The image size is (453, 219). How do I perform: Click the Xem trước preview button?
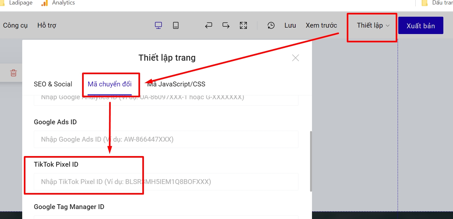click(x=321, y=25)
